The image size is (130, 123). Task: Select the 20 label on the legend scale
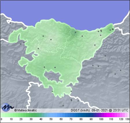coord(21,119)
